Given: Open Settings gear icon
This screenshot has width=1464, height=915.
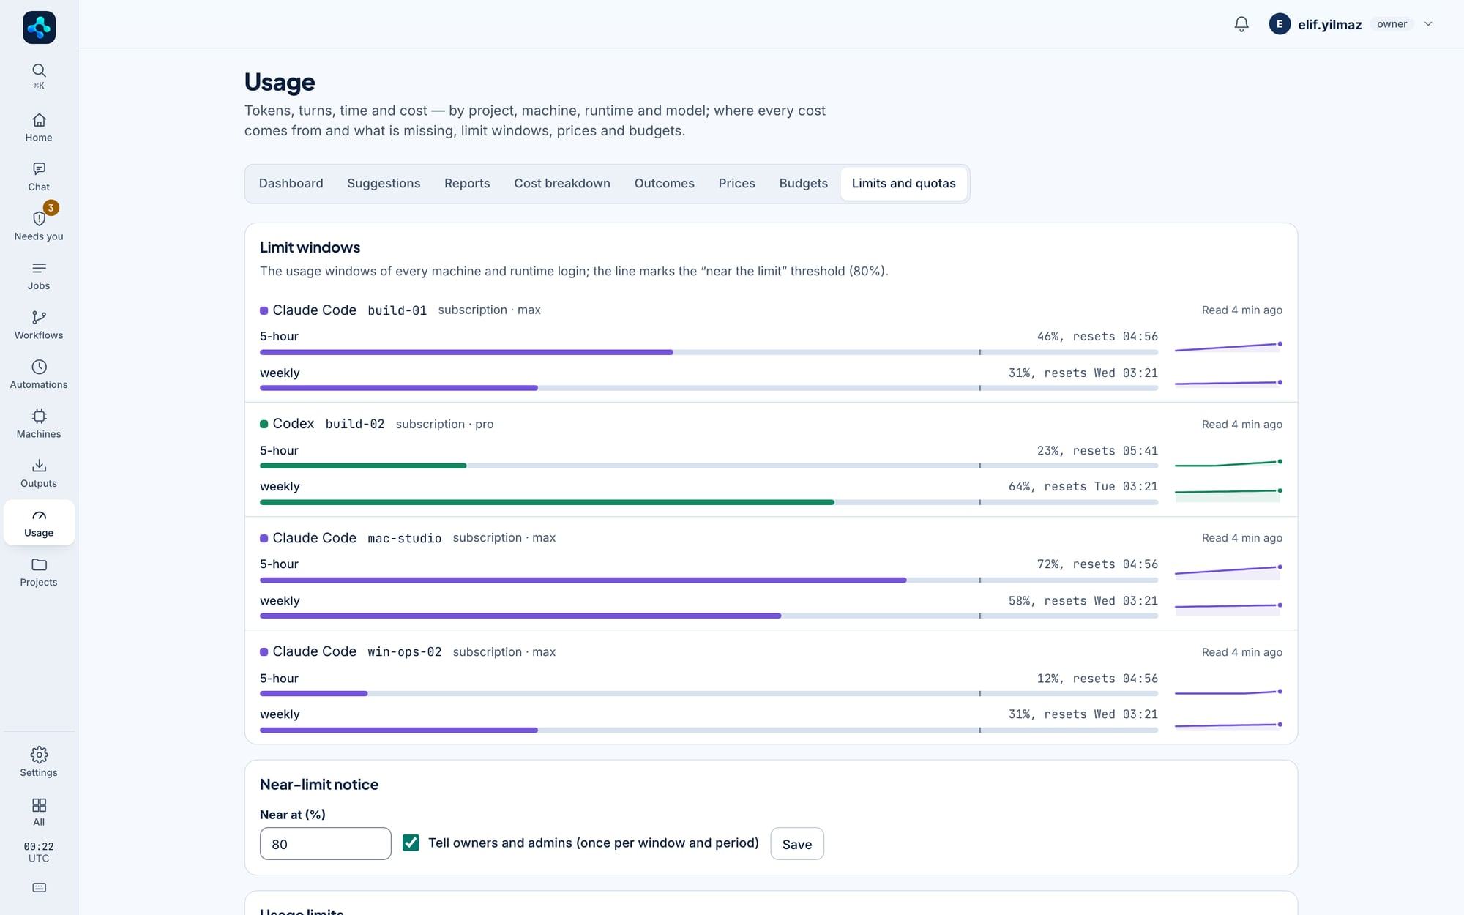Looking at the screenshot, I should [x=39, y=755].
